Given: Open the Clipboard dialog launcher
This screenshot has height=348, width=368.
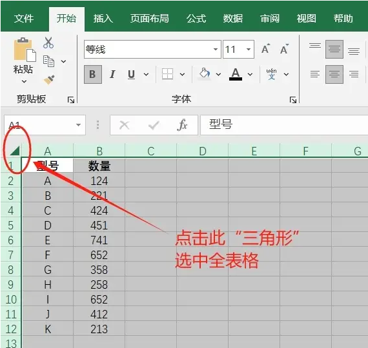Looking at the screenshot, I should (x=71, y=100).
